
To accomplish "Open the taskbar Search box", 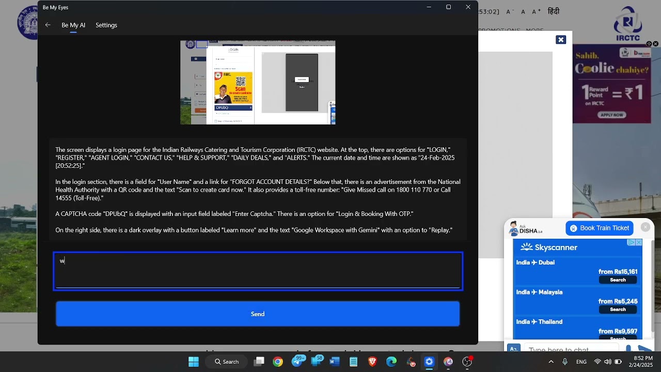I will 227,362.
